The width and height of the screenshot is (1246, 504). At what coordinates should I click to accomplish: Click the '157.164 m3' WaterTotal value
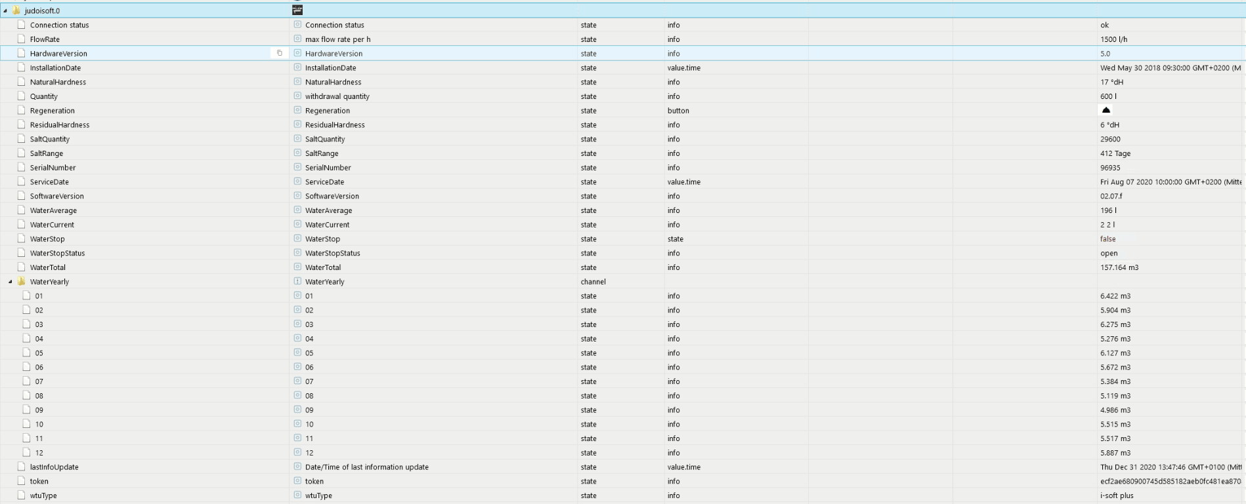pyautogui.click(x=1120, y=267)
